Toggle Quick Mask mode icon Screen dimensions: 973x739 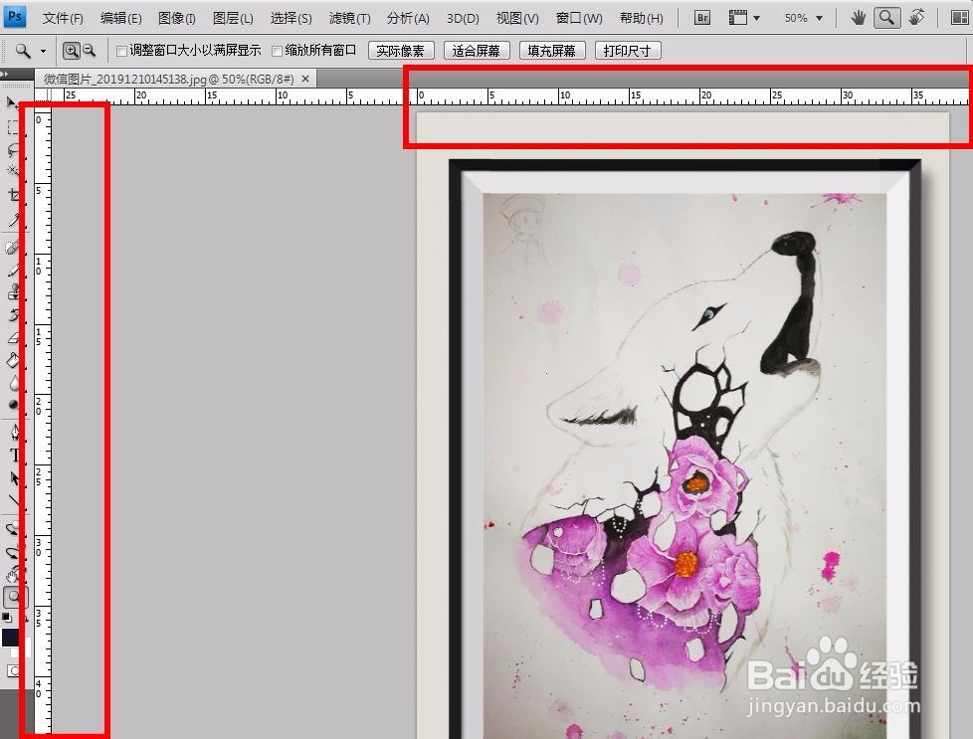point(12,670)
